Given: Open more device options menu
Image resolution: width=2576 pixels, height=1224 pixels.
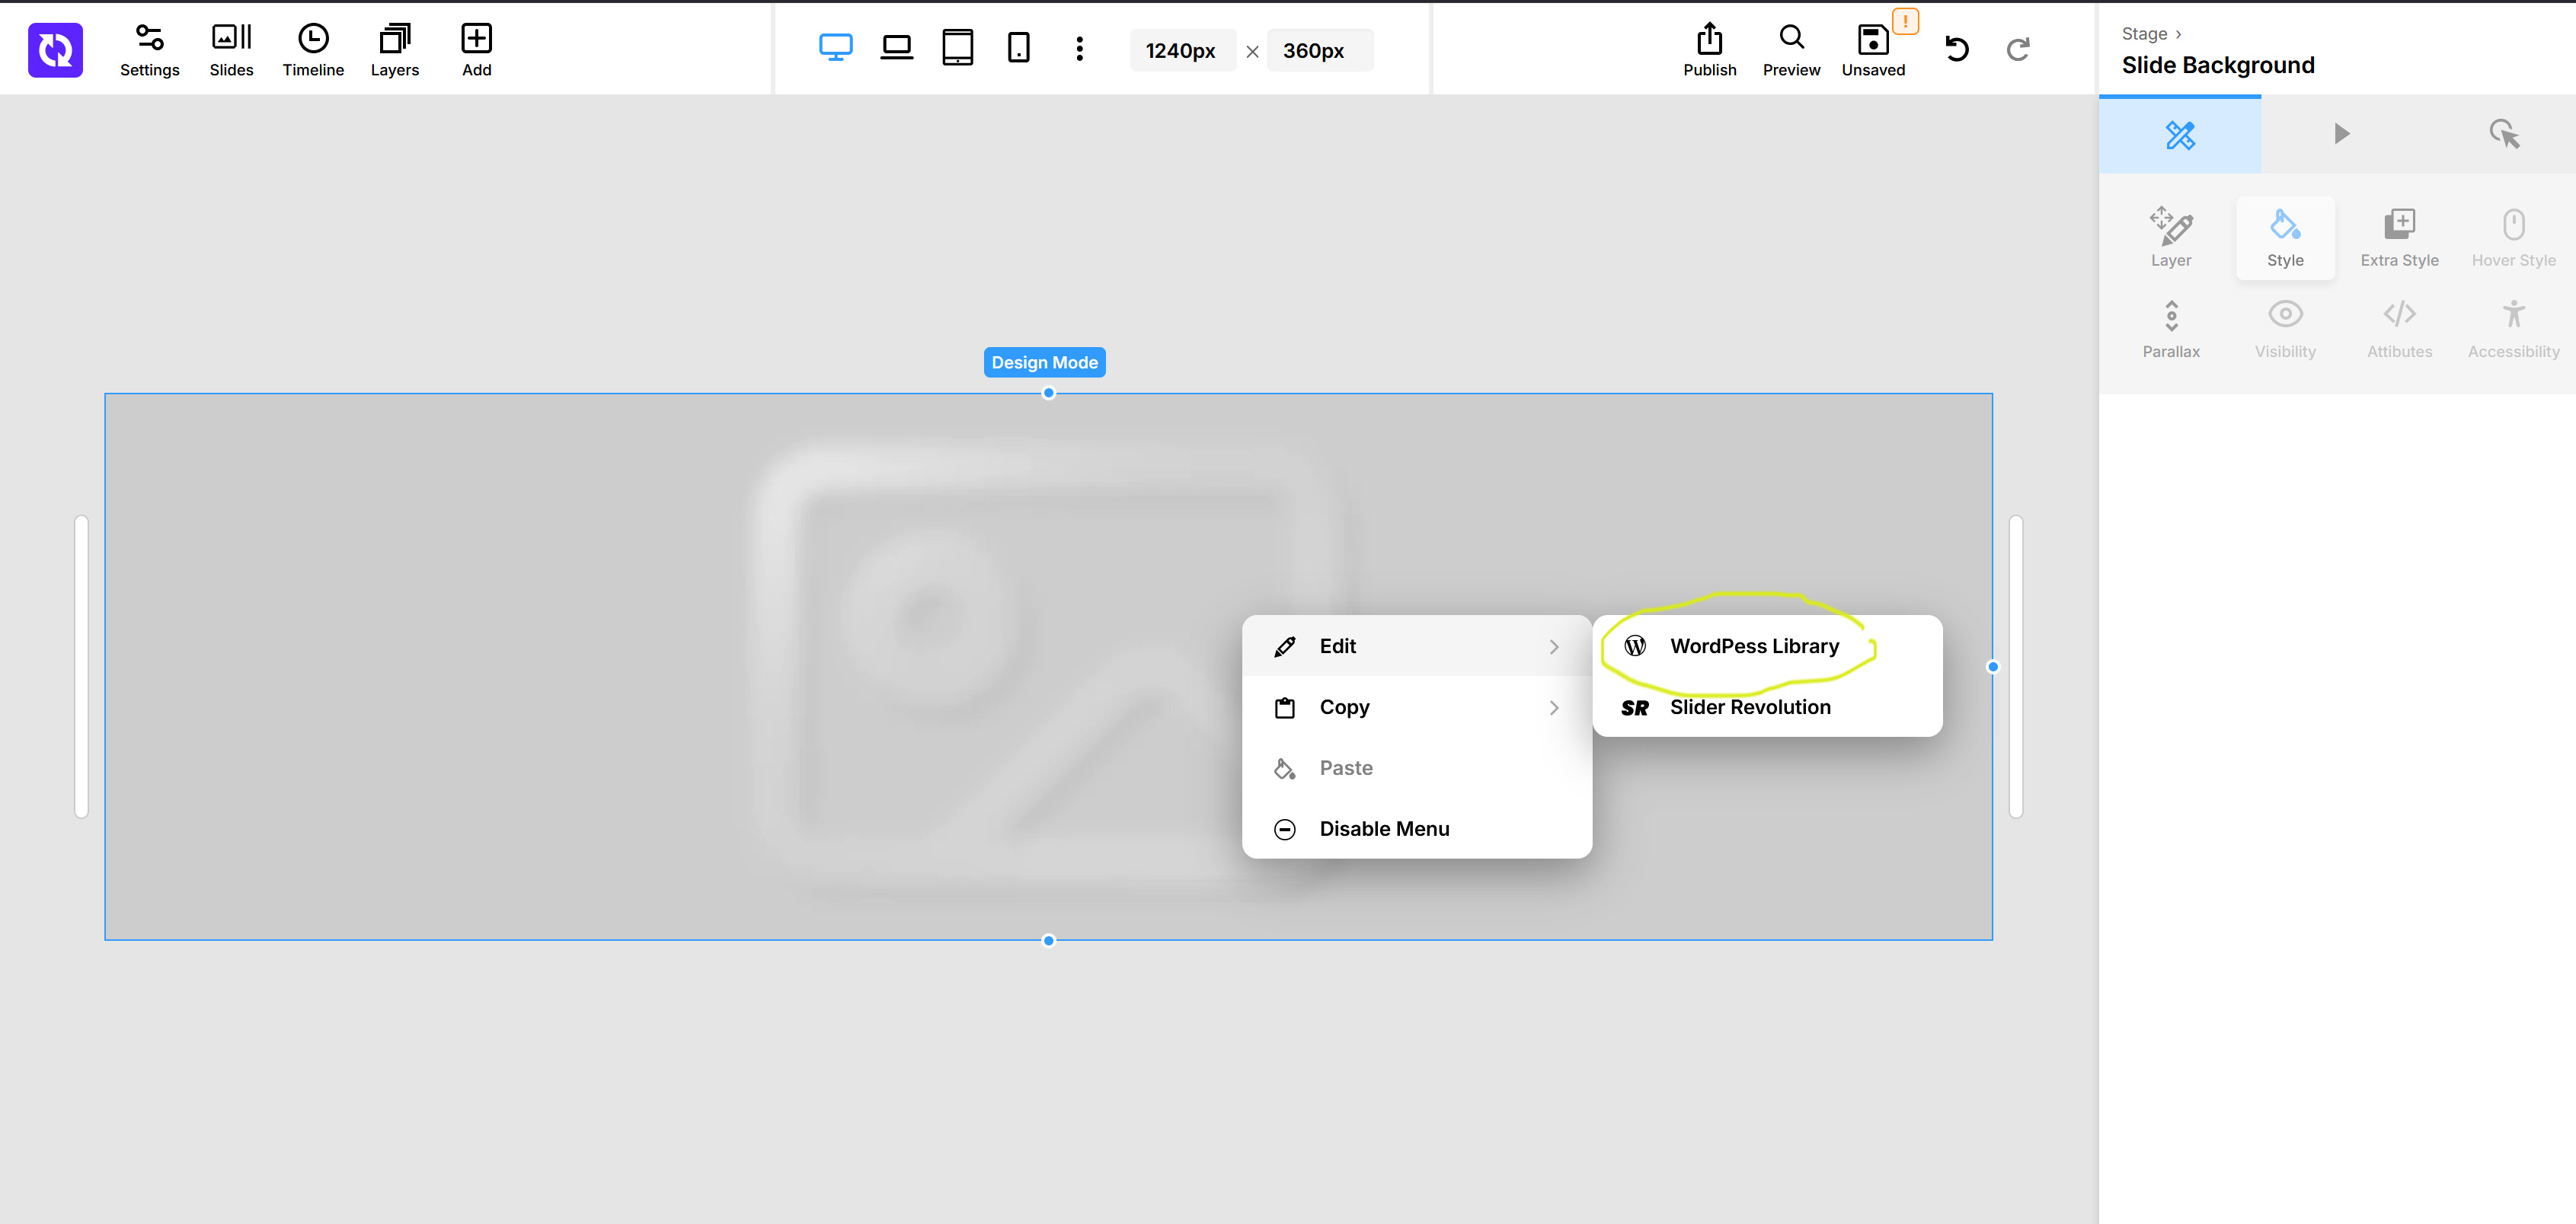Looking at the screenshot, I should point(1079,48).
